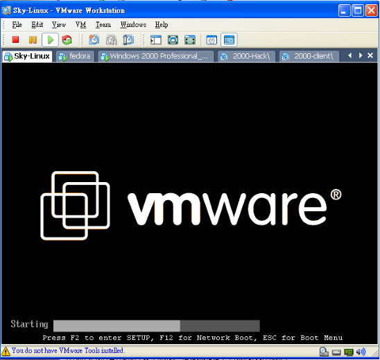Select the Sky-Linux tab
The image size is (380, 360).
(27, 56)
